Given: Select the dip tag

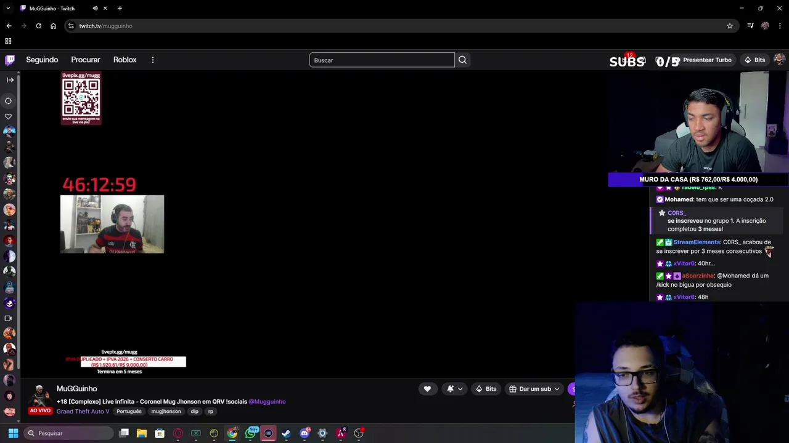Looking at the screenshot, I should tap(194, 411).
